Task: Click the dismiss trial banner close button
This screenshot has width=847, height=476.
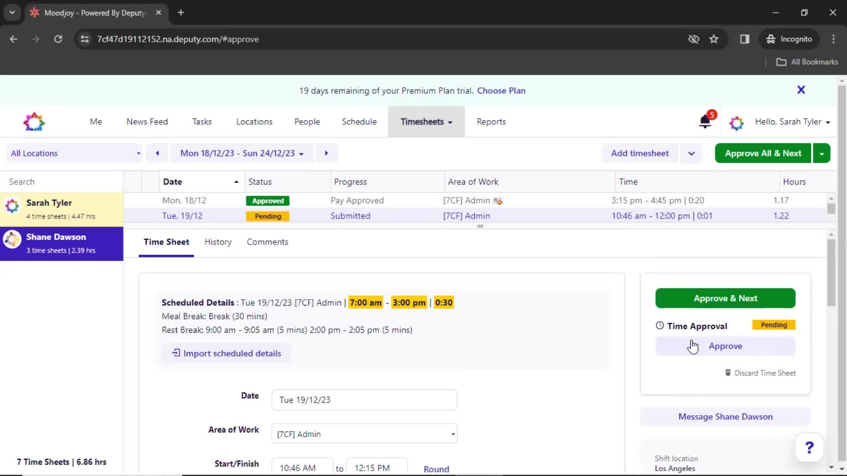Action: (x=801, y=90)
